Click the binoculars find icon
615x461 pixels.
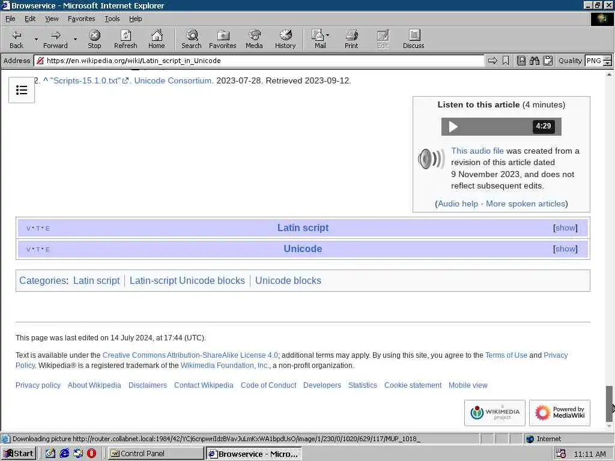(534, 61)
